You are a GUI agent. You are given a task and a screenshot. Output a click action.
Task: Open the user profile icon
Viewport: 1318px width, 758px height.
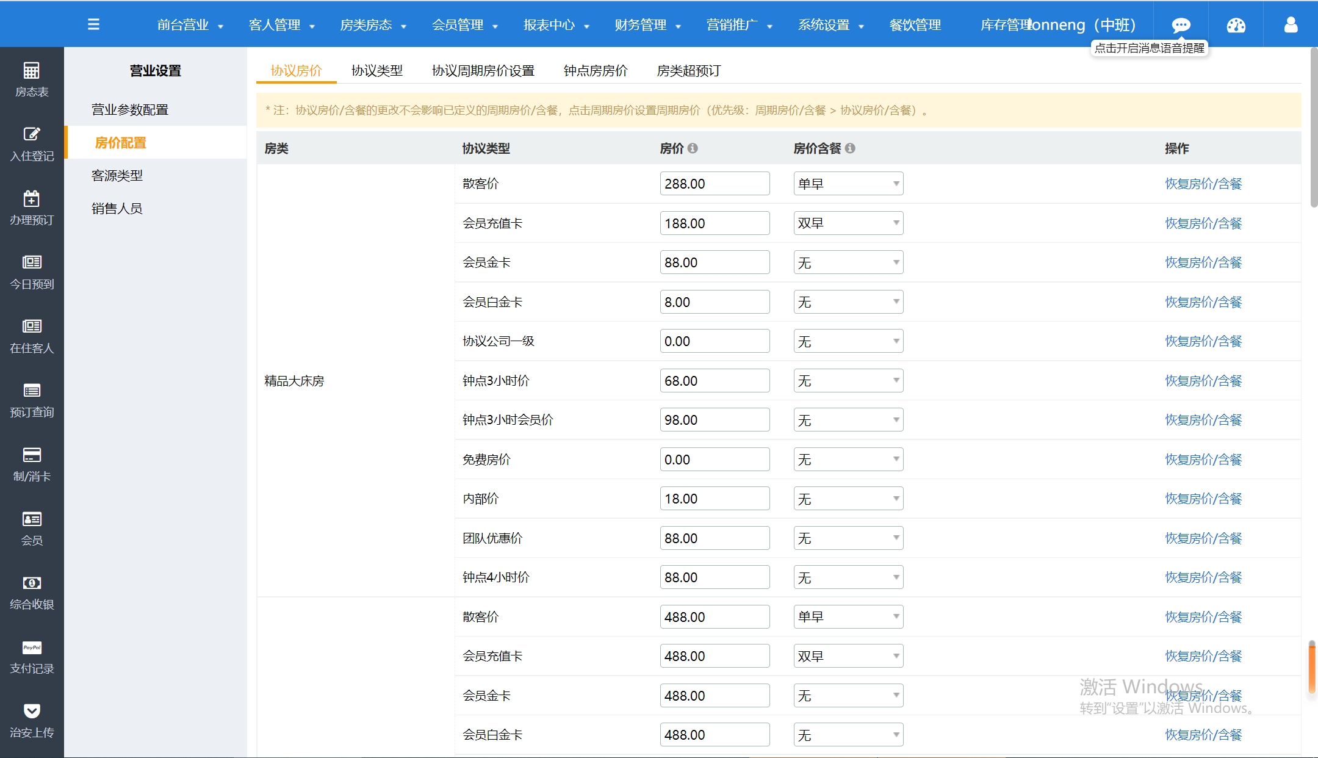1291,24
